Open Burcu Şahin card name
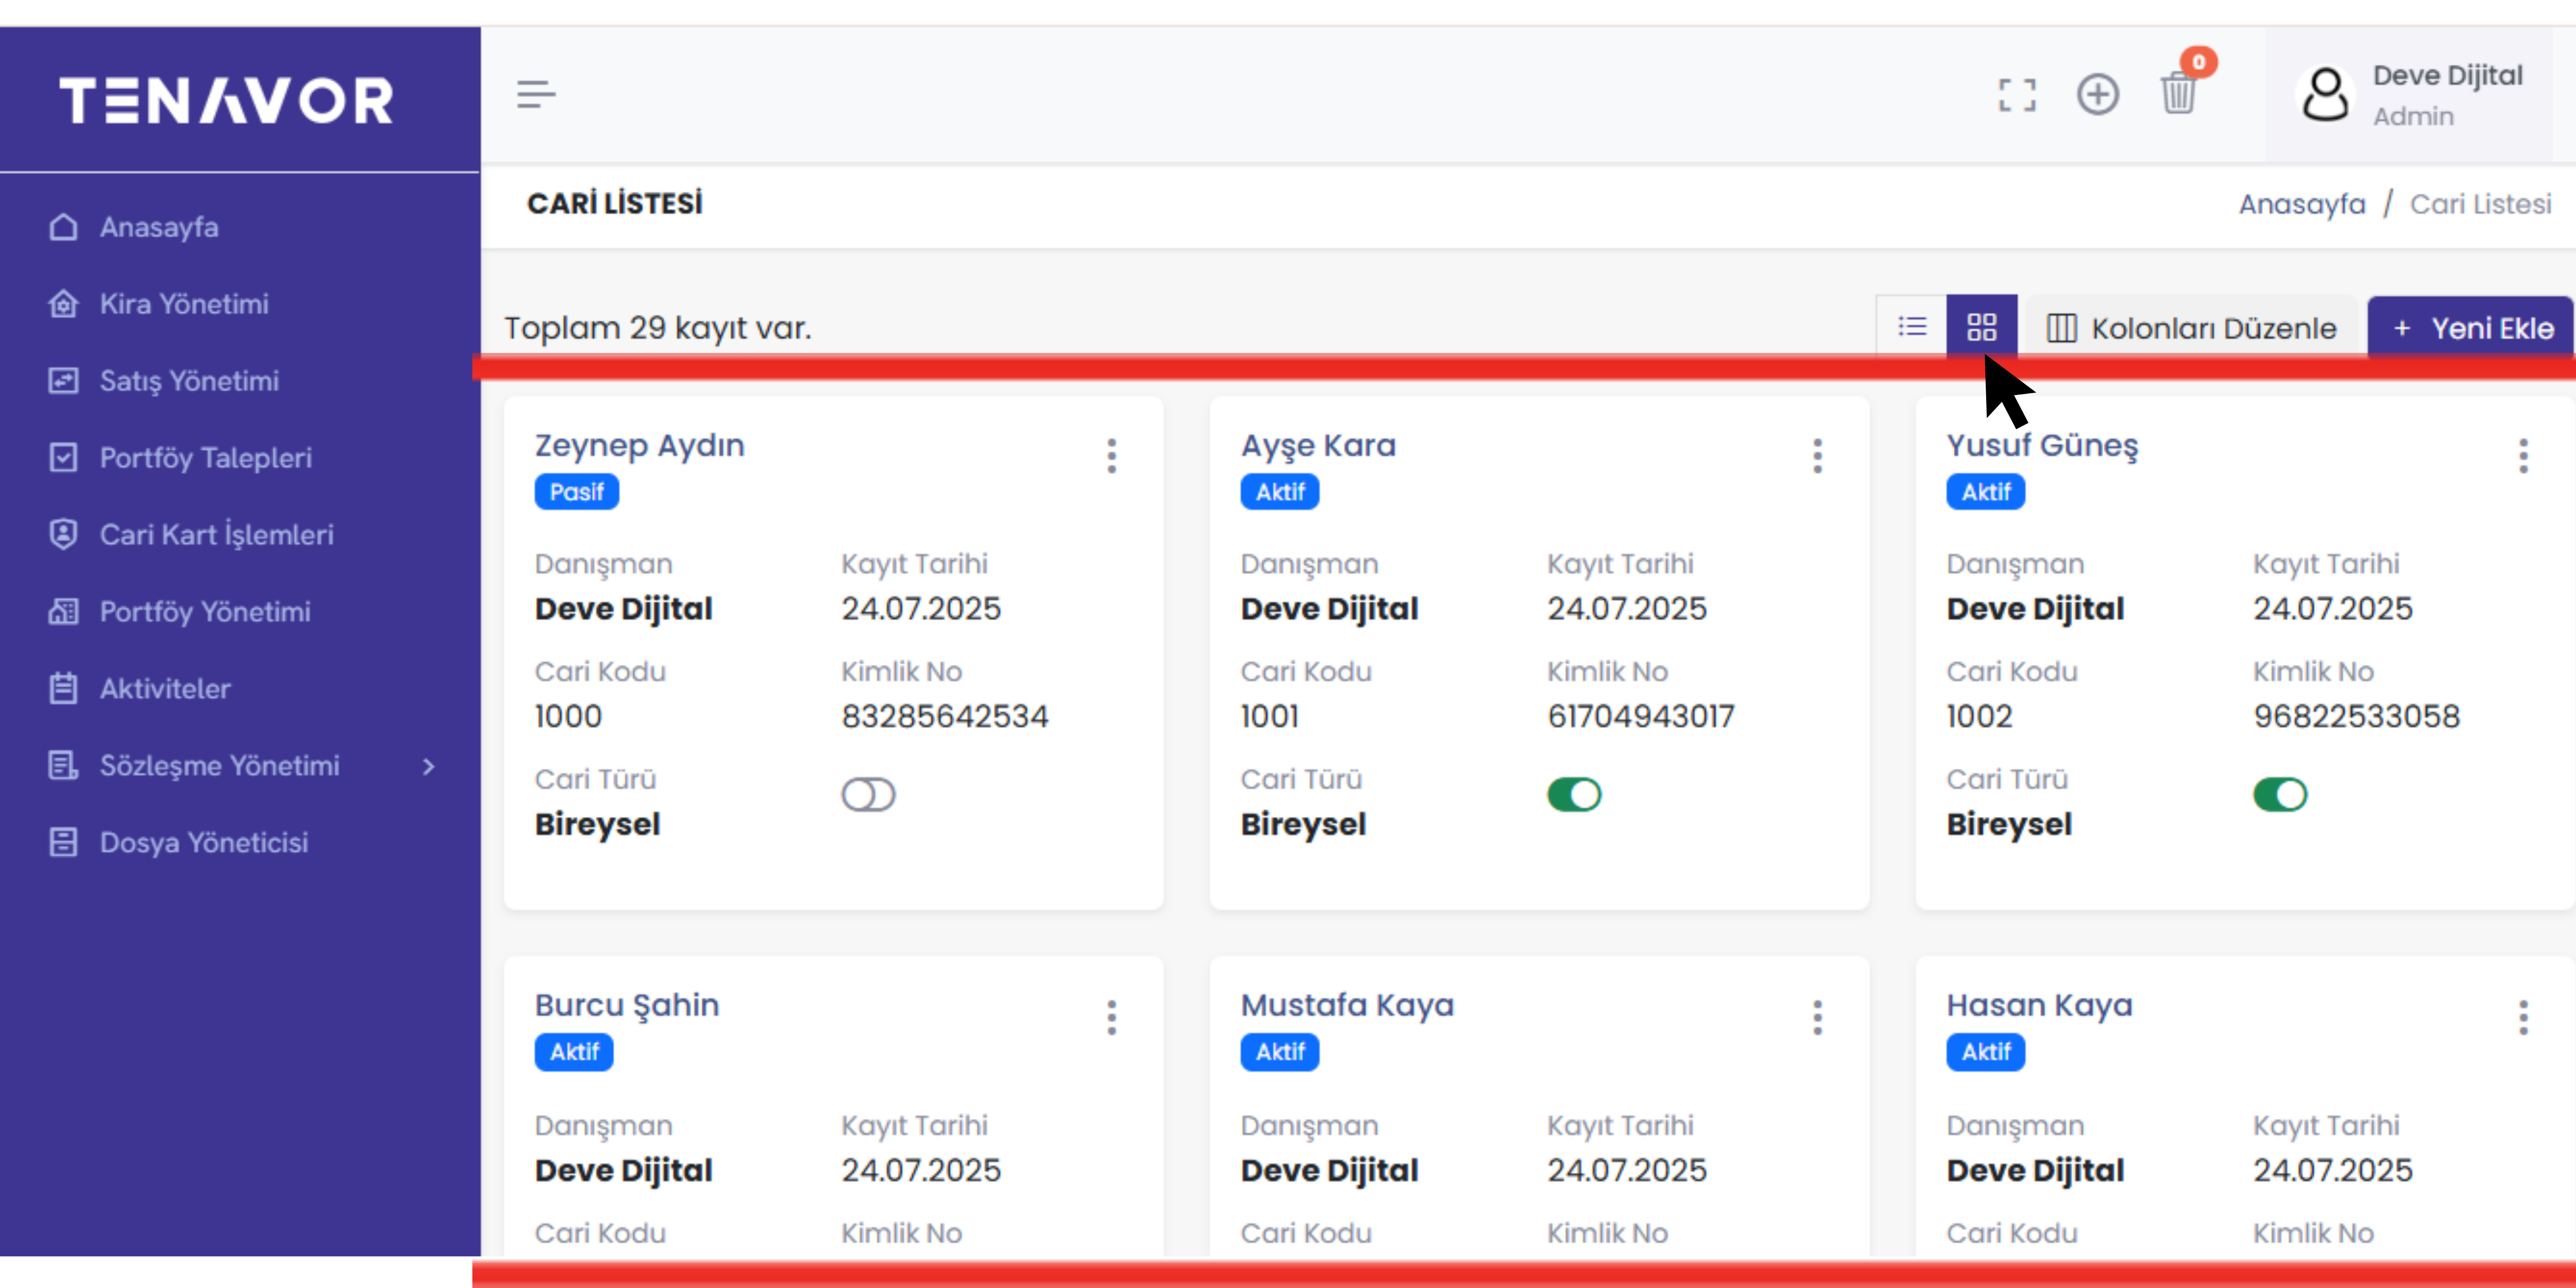This screenshot has width=2576, height=1288. coord(626,1005)
